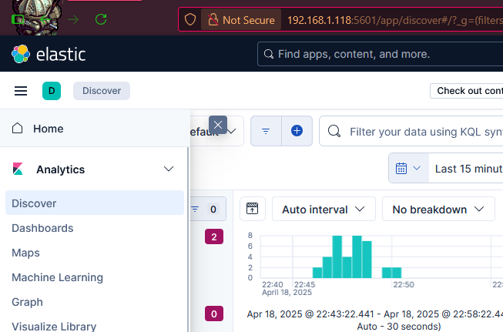Close the side navigation panel
The image size is (503, 332).
218,125
